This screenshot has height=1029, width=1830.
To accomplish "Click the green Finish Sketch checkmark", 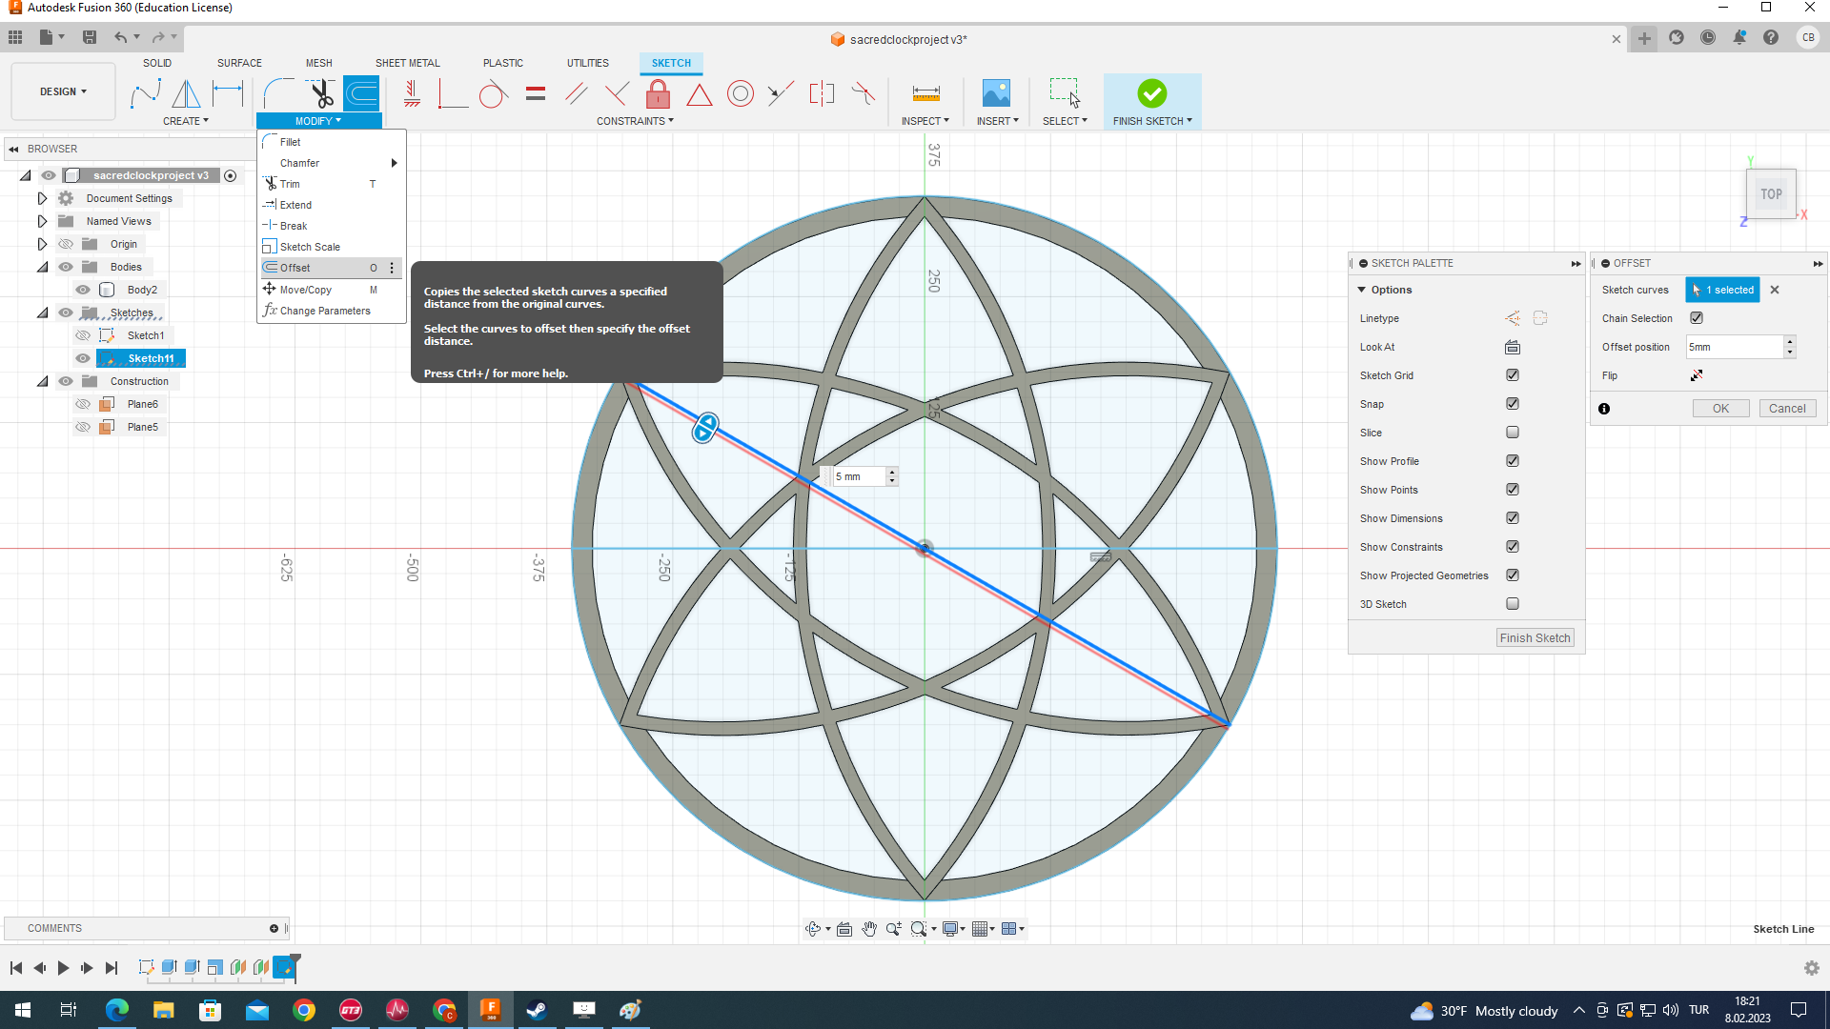I will pyautogui.click(x=1151, y=93).
